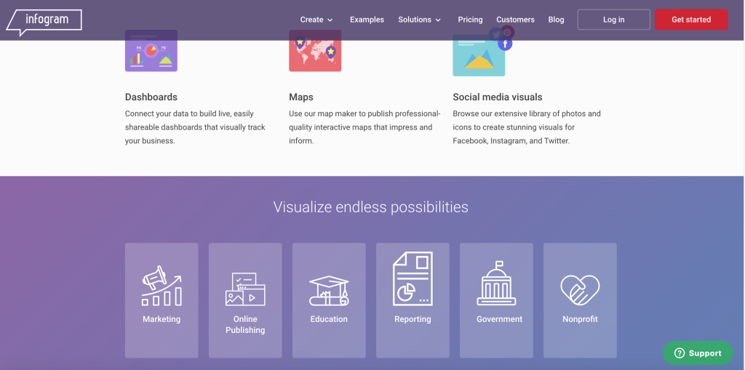Open the Blog link
745x370 pixels.
point(556,20)
